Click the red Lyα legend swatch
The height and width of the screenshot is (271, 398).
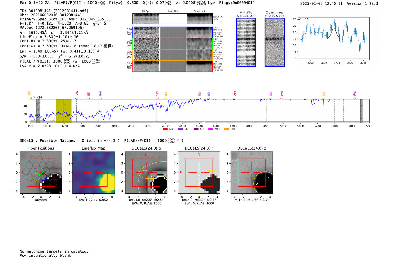(165, 129)
